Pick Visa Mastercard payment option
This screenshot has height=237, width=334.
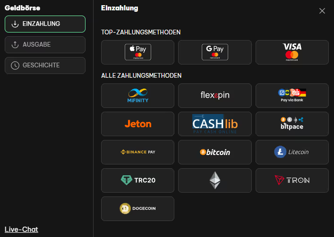tap(292, 52)
